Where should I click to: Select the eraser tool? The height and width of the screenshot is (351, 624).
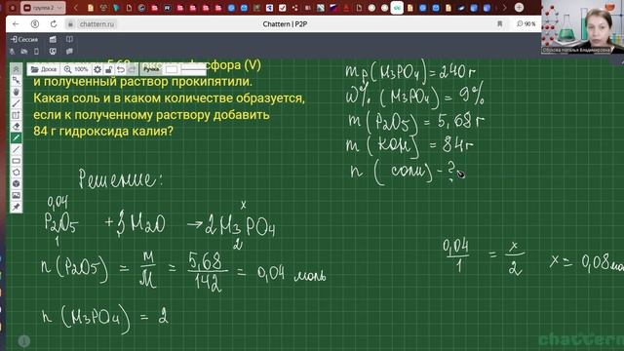click(16, 127)
